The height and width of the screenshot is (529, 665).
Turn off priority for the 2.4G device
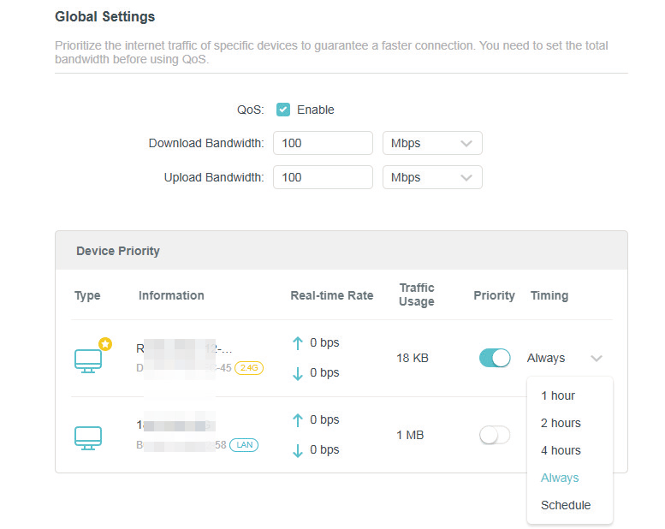click(495, 358)
